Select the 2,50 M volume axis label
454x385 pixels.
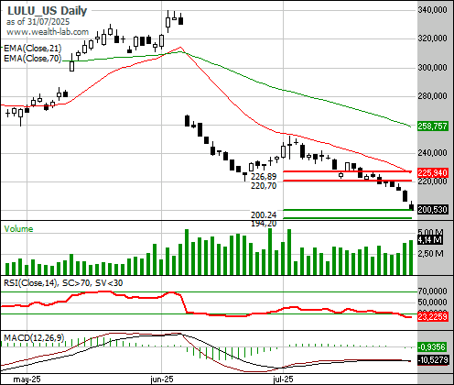430,254
